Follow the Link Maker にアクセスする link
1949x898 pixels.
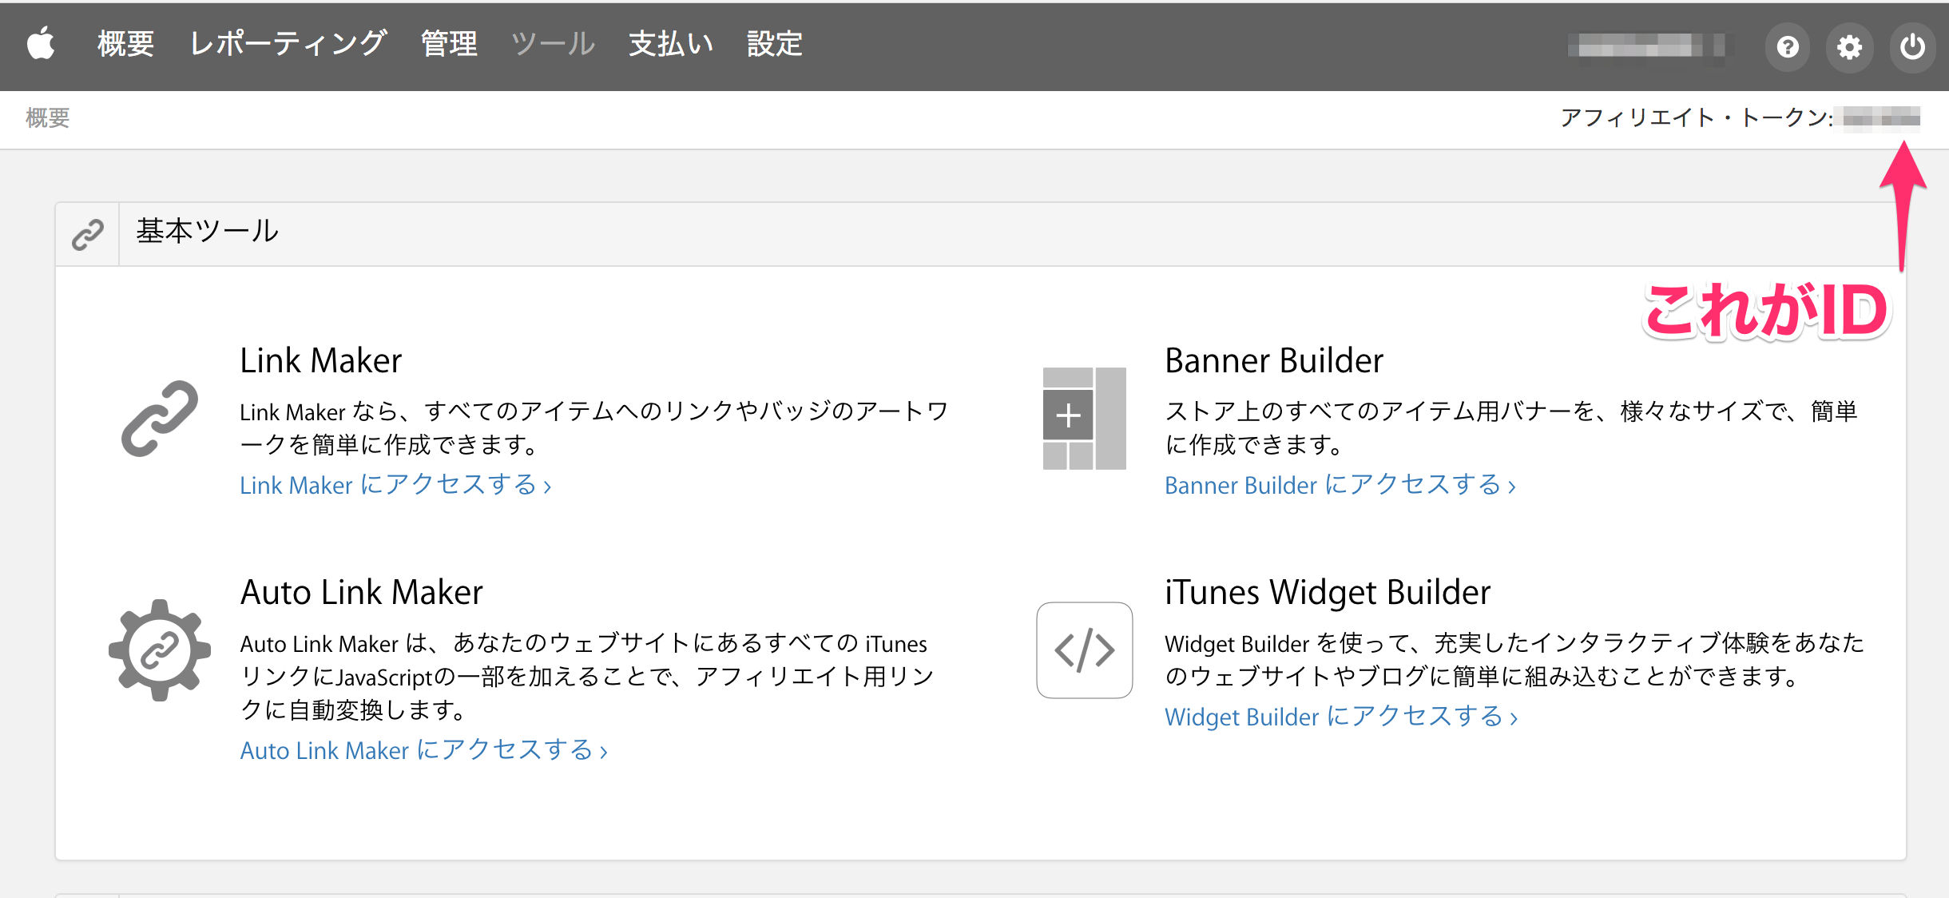[x=395, y=485]
